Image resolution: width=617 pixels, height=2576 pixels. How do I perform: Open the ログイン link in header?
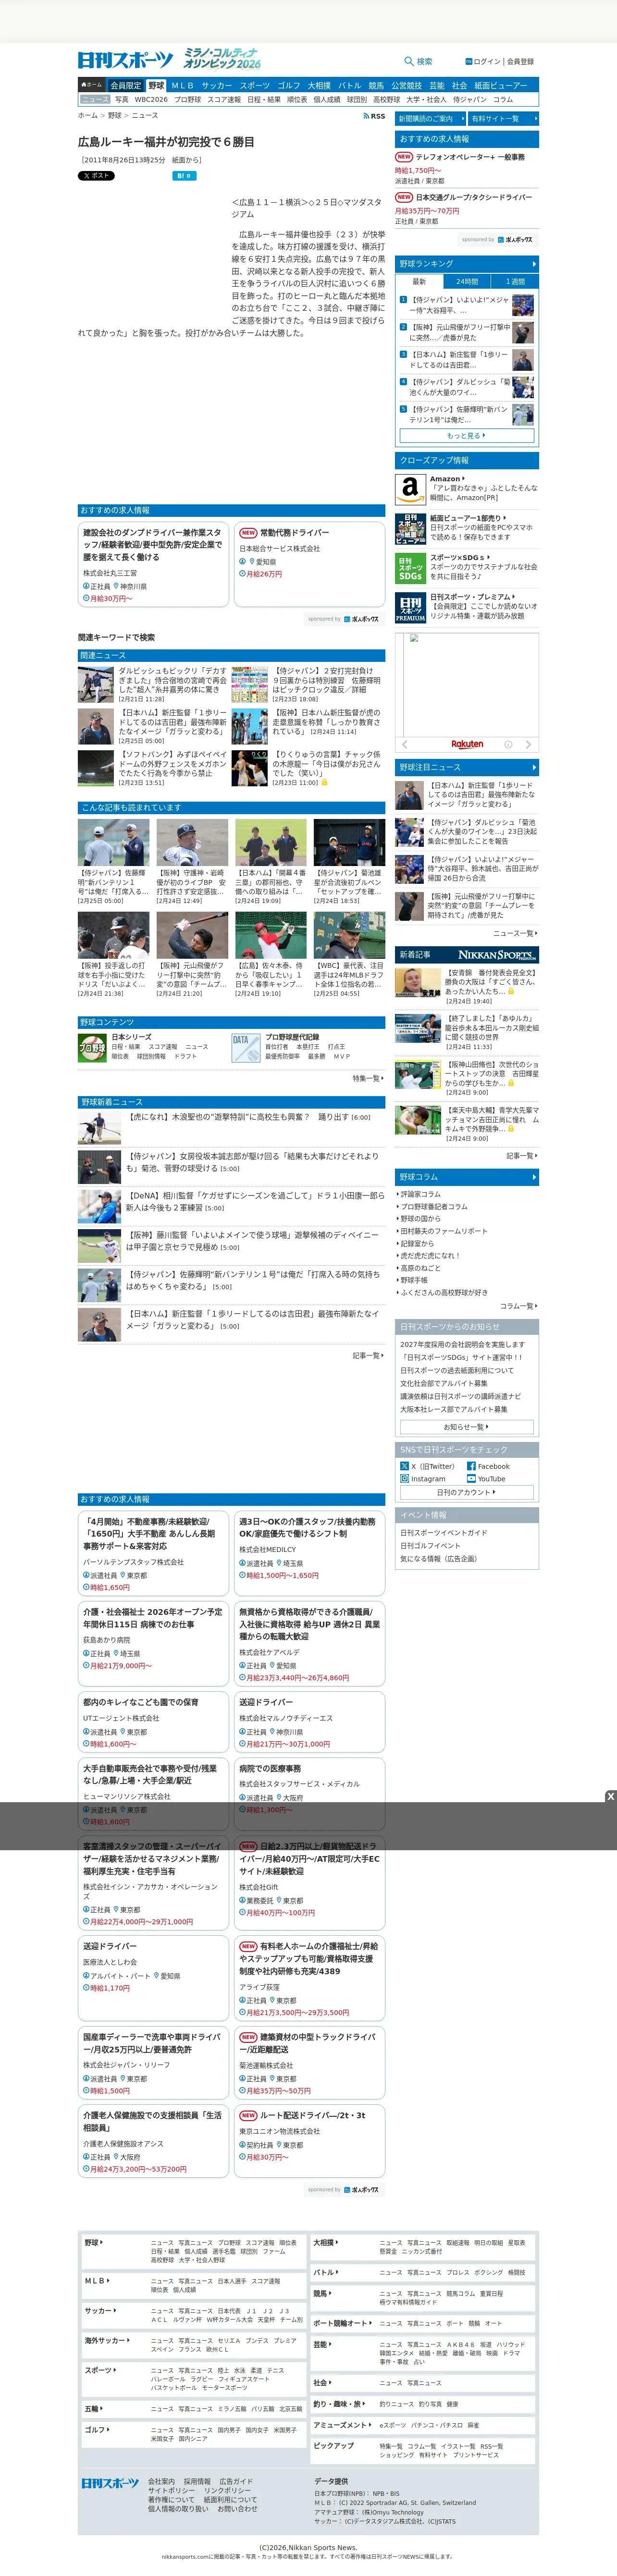point(487,62)
